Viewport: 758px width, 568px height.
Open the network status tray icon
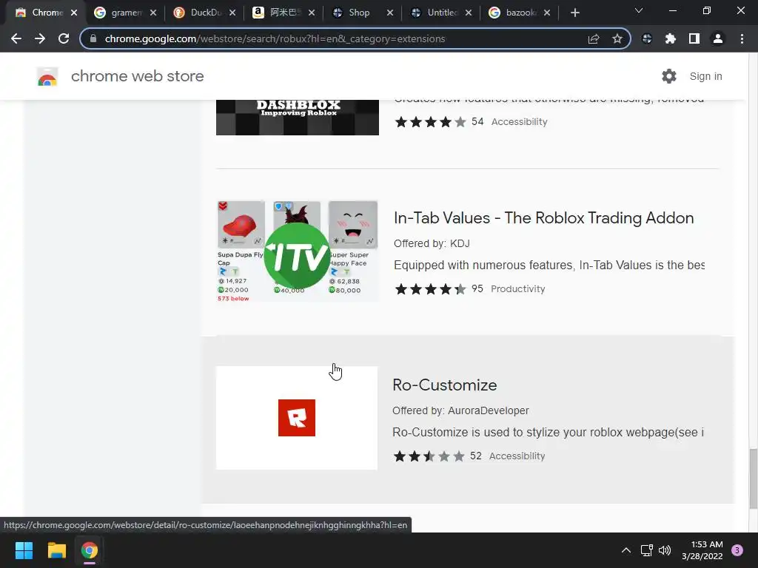pos(646,550)
